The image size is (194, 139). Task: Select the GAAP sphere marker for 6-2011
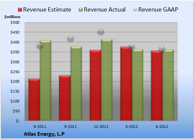click(x=40, y=46)
